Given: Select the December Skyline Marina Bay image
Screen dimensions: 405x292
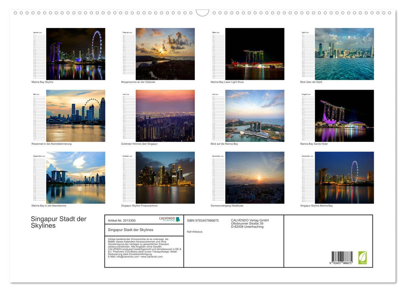Looking at the screenshot, I should pyautogui.click(x=346, y=177).
